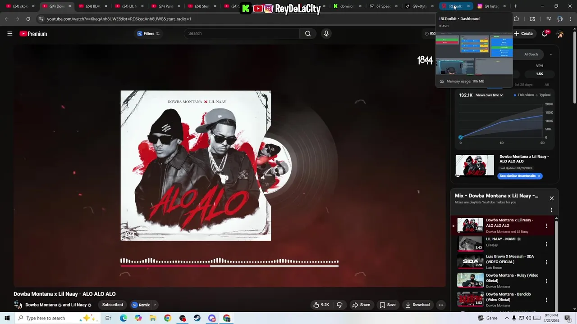
Task: Download the video
Action: point(417,305)
